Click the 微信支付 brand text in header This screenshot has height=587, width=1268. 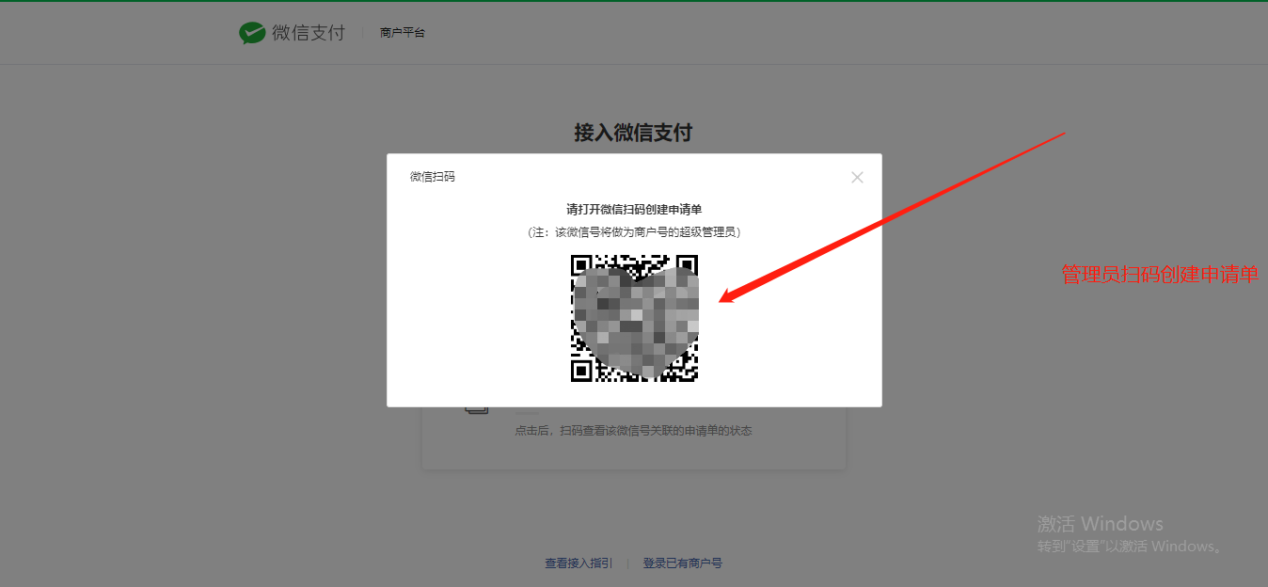tap(309, 33)
